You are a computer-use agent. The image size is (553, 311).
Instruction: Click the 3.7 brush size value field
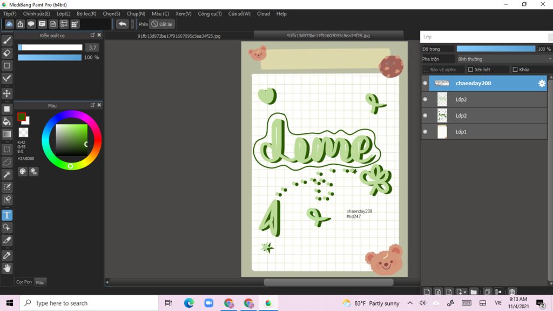(92, 48)
